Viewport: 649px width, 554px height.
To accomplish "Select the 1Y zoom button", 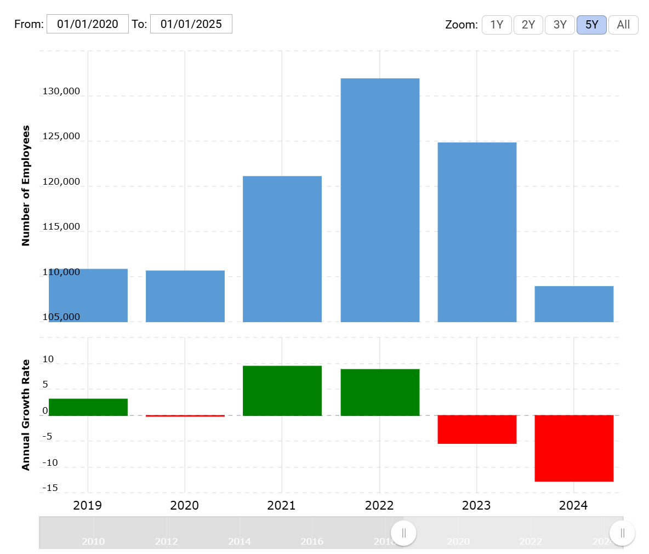I will pyautogui.click(x=496, y=25).
